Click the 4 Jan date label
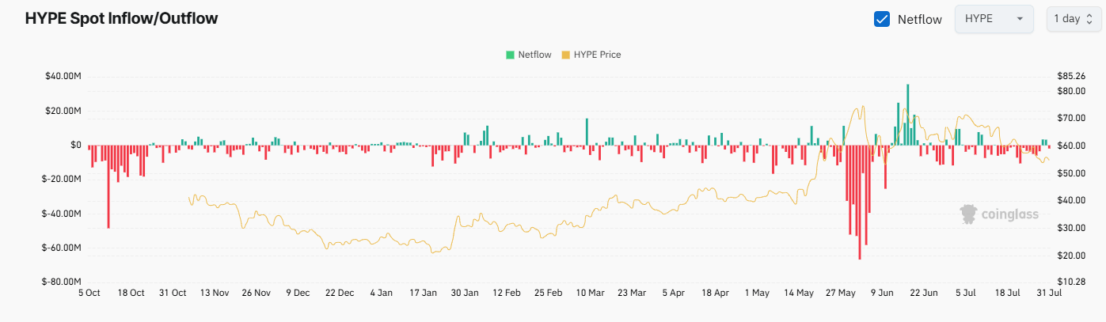 pos(382,293)
